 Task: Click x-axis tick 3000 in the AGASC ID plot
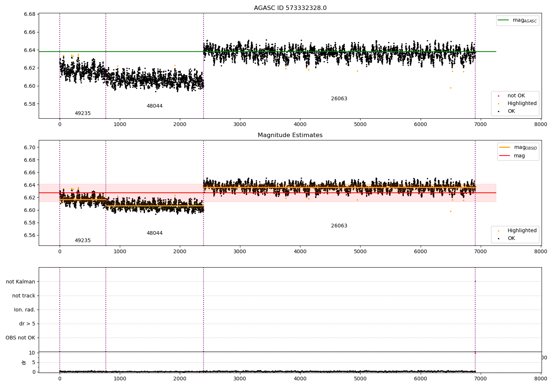click(x=240, y=125)
